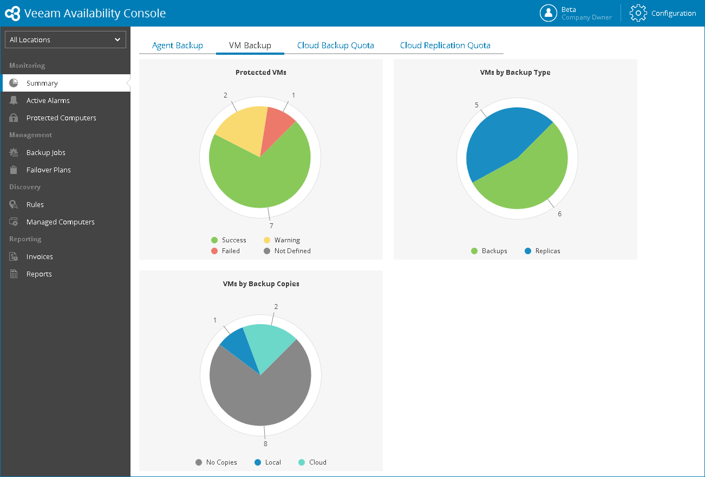Click the Reporting section heading
This screenshot has width=705, height=477.
pos(25,239)
